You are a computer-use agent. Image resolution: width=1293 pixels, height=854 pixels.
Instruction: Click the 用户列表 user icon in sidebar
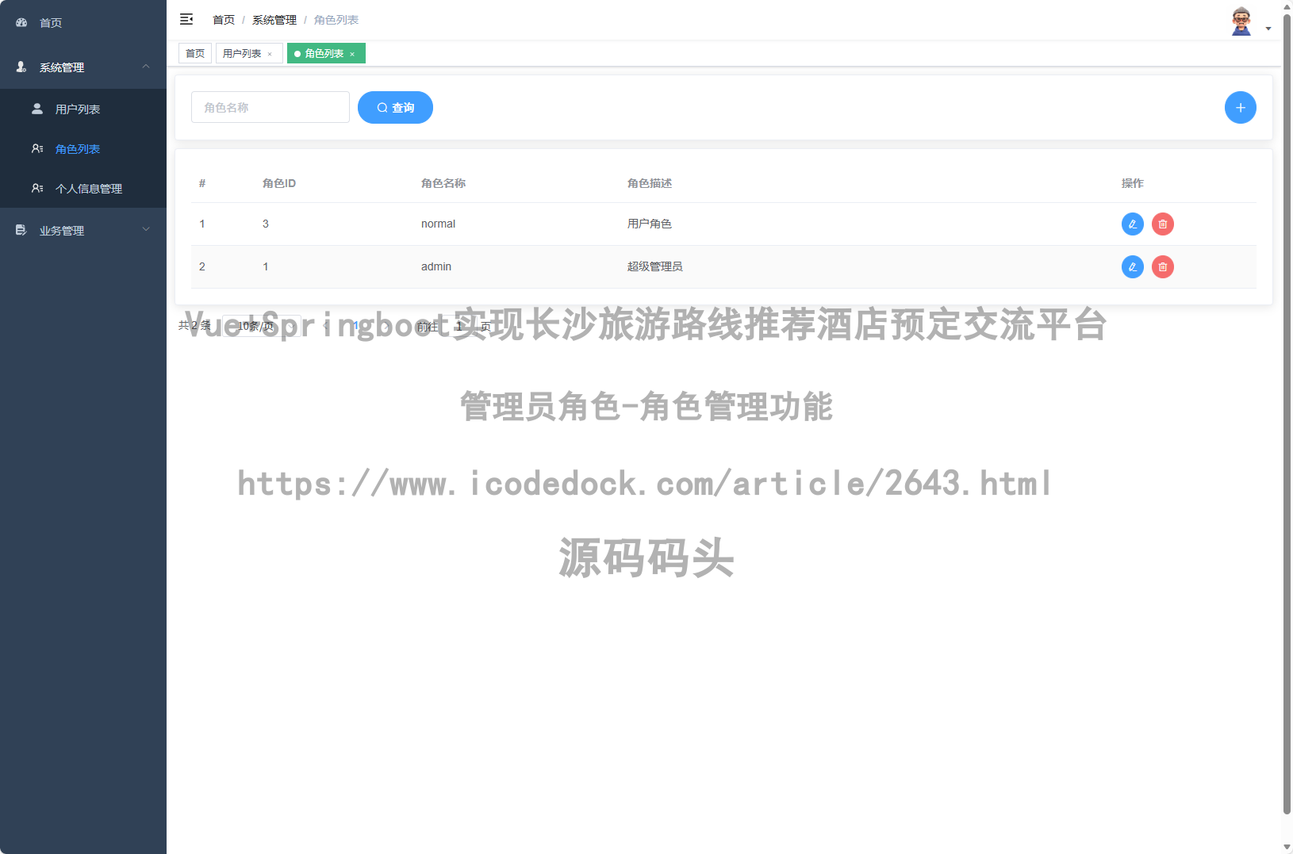point(36,109)
